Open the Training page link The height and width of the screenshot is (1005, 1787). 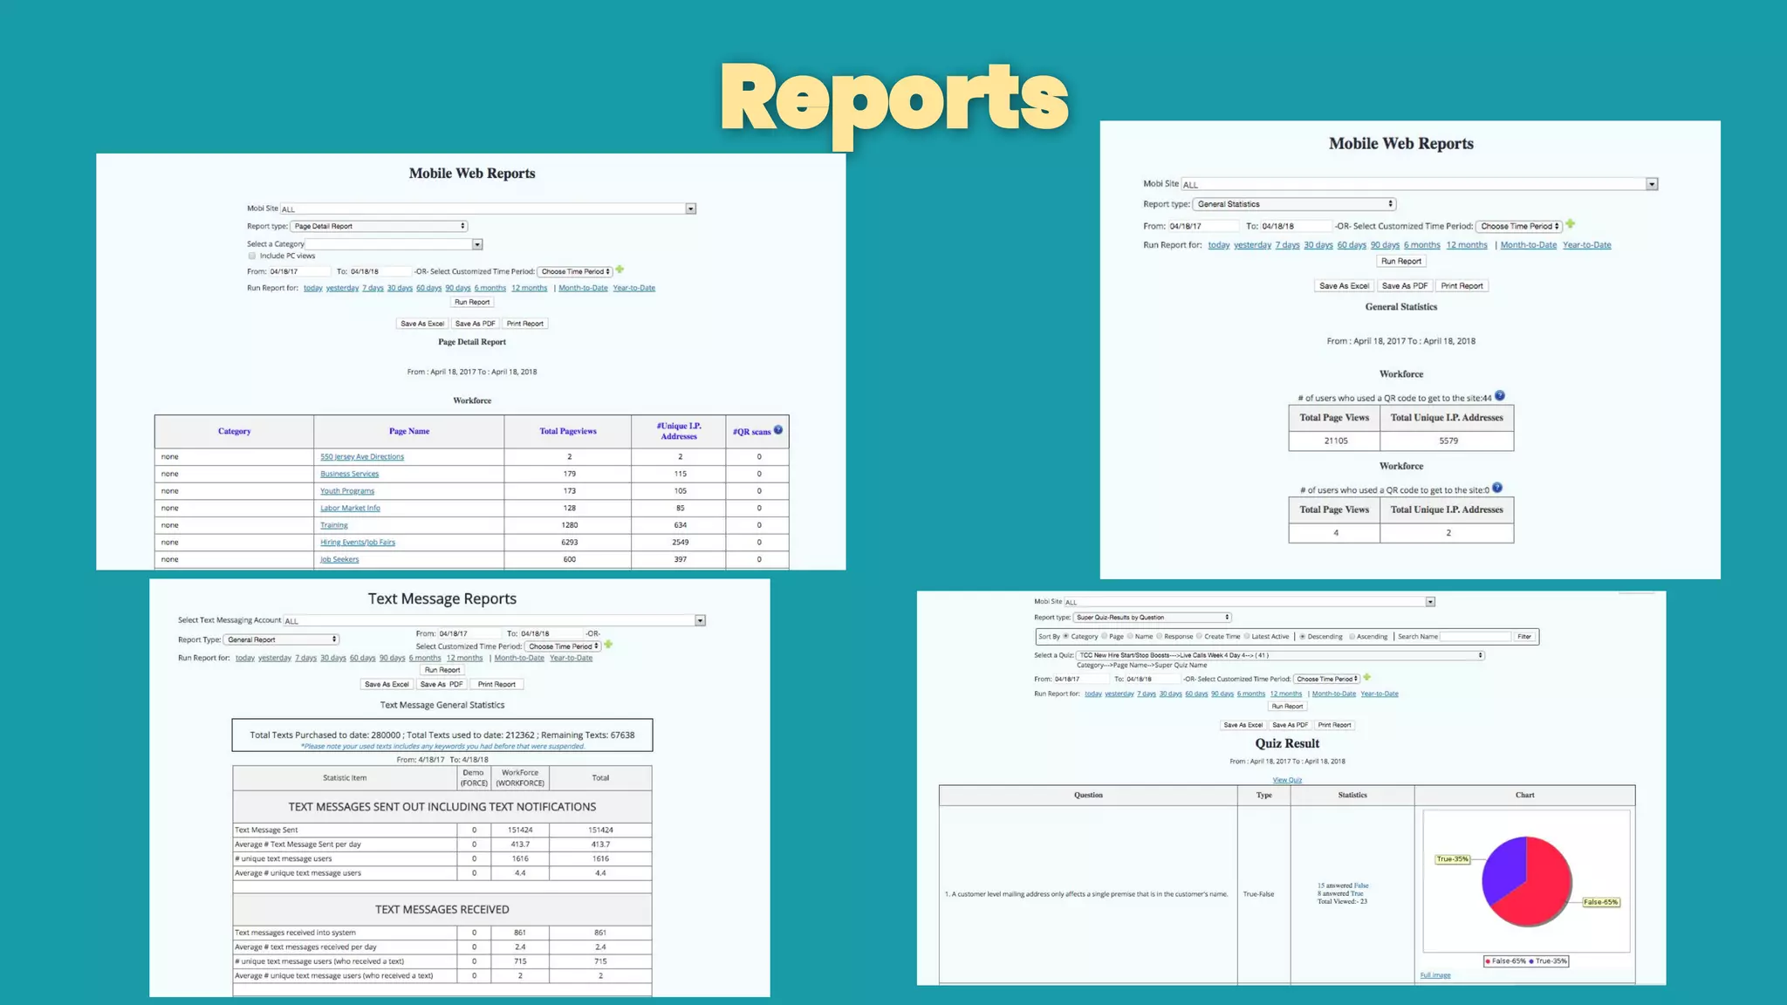point(333,525)
